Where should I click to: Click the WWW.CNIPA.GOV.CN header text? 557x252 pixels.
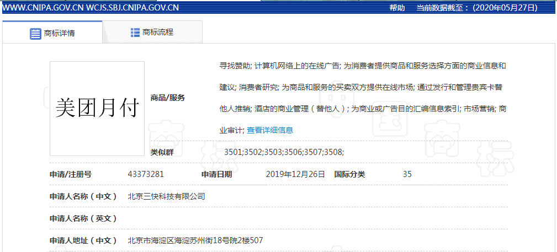[43, 8]
